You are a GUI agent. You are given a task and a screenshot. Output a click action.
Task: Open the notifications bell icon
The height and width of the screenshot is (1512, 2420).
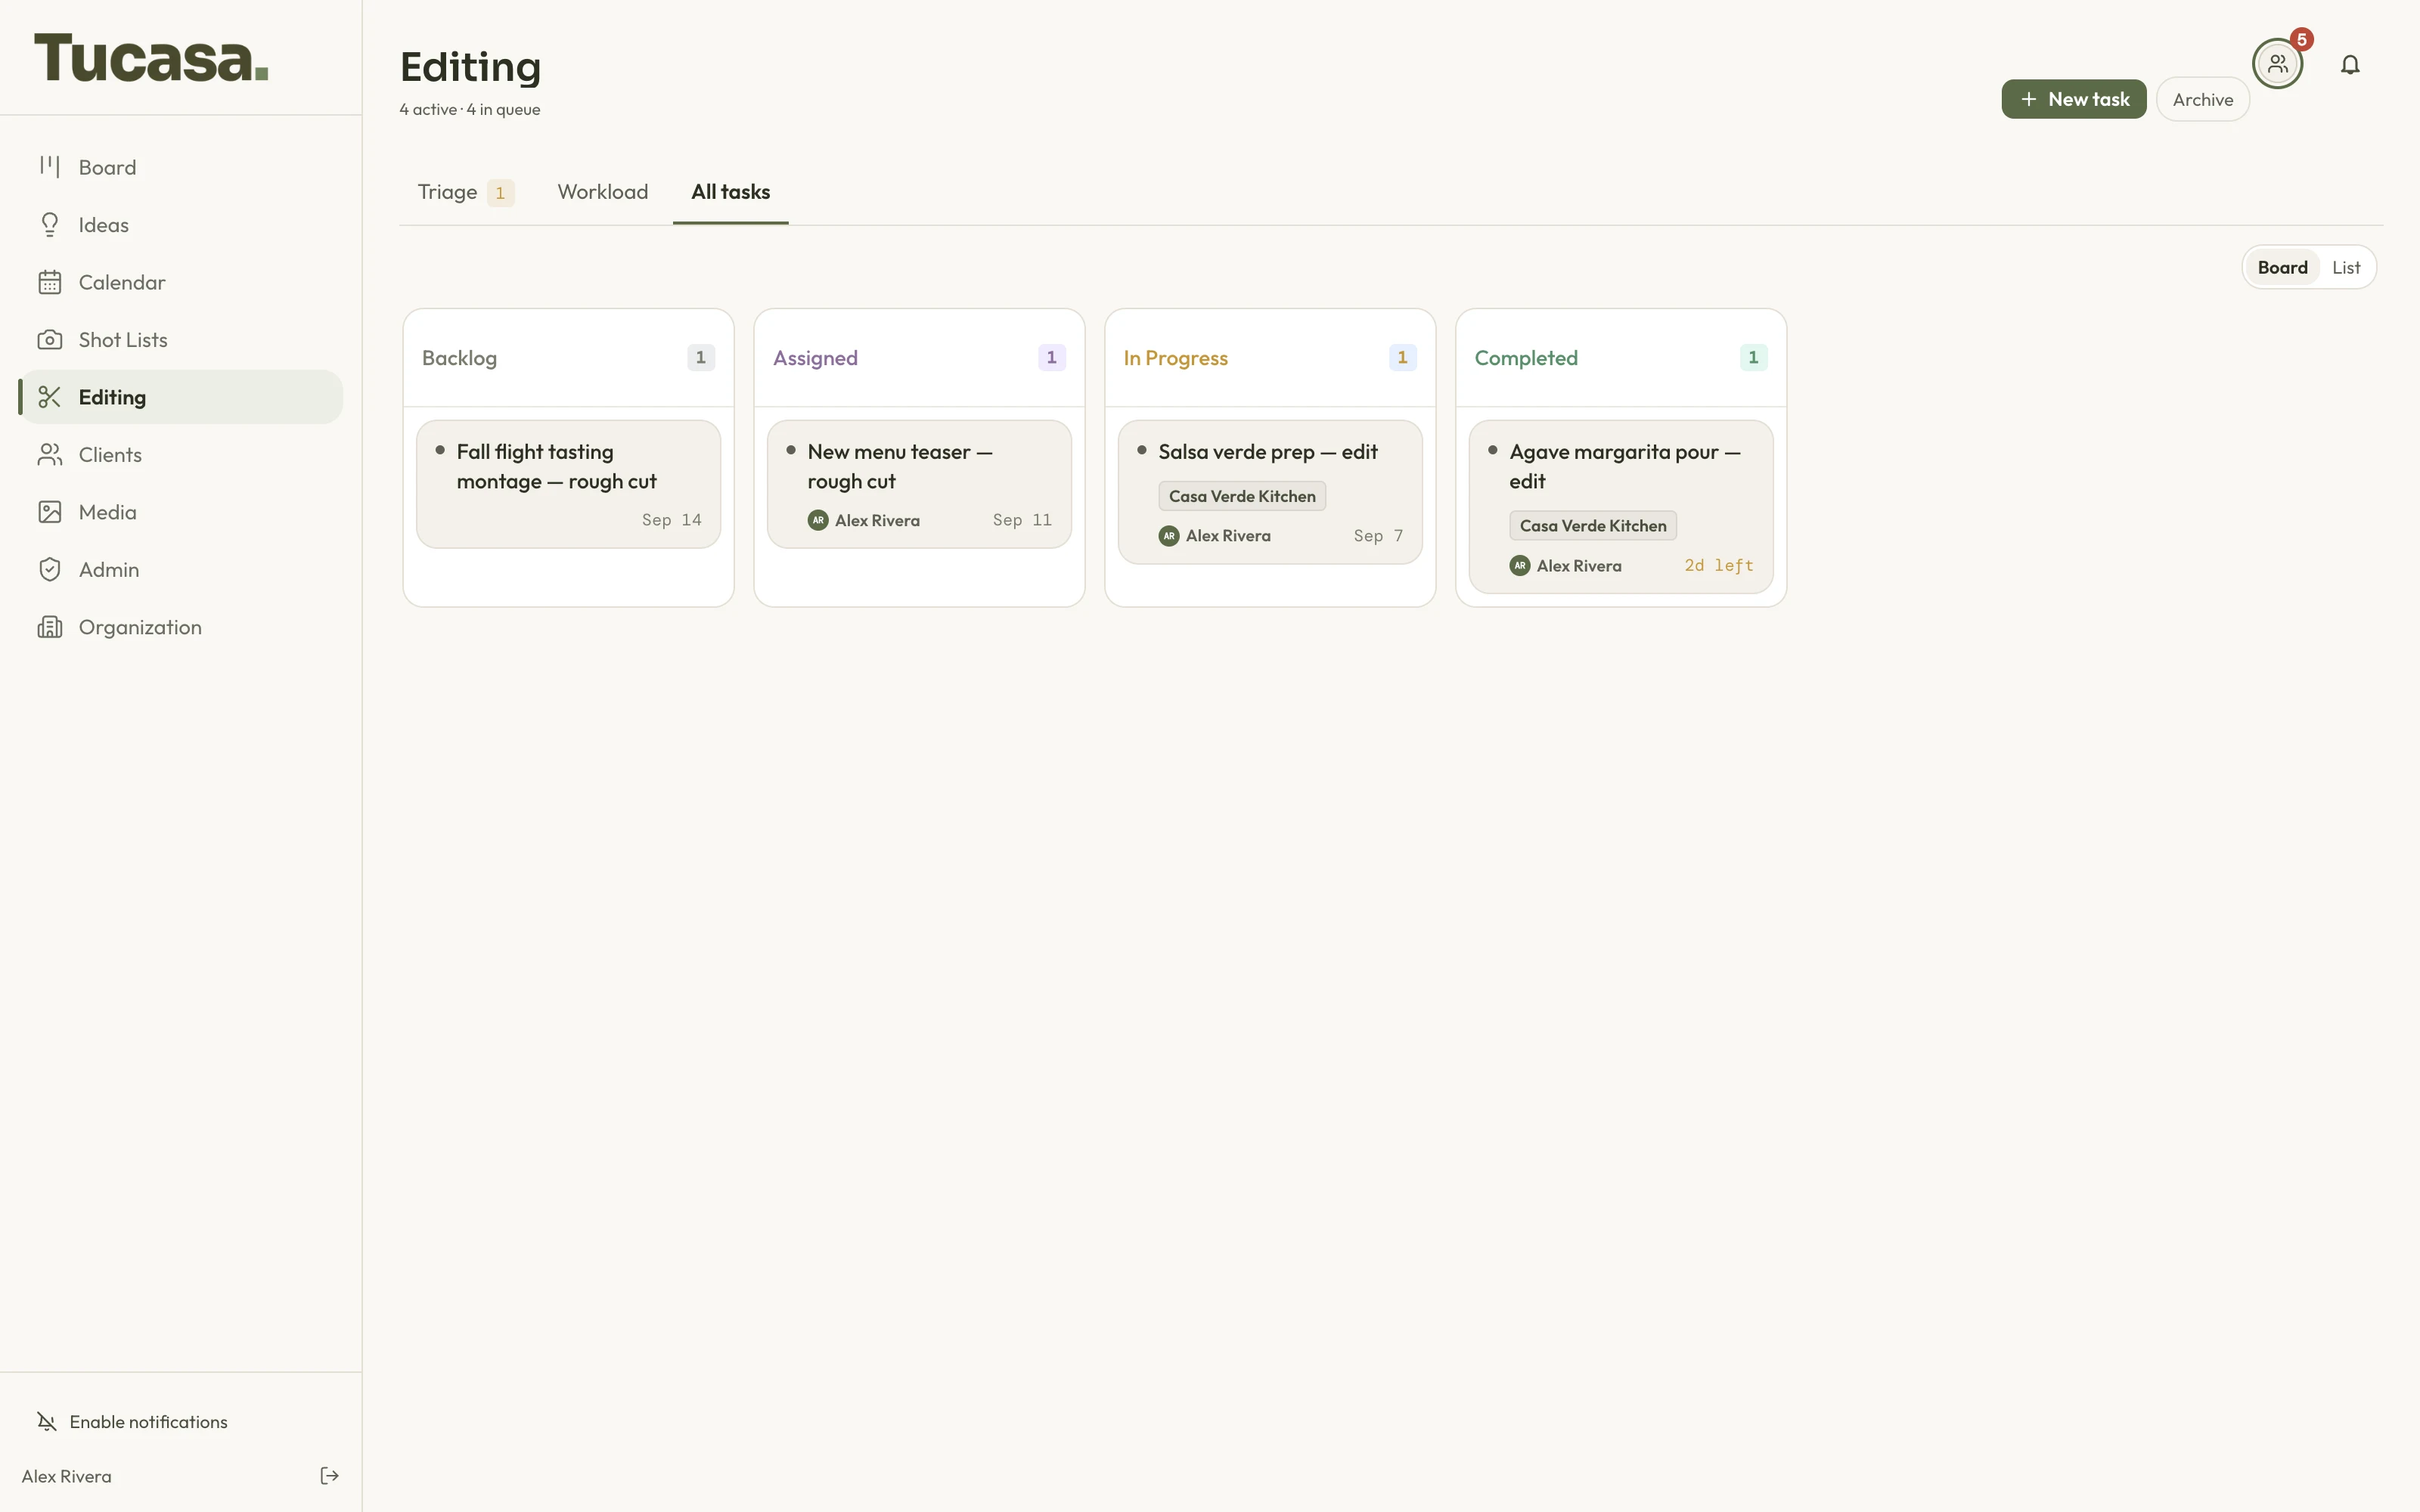point(2350,65)
